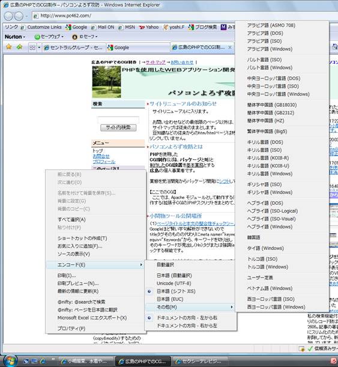Expand the その他(M) encoding submenu
Image resolution: width=338 pixels, height=367 pixels.
[190, 307]
